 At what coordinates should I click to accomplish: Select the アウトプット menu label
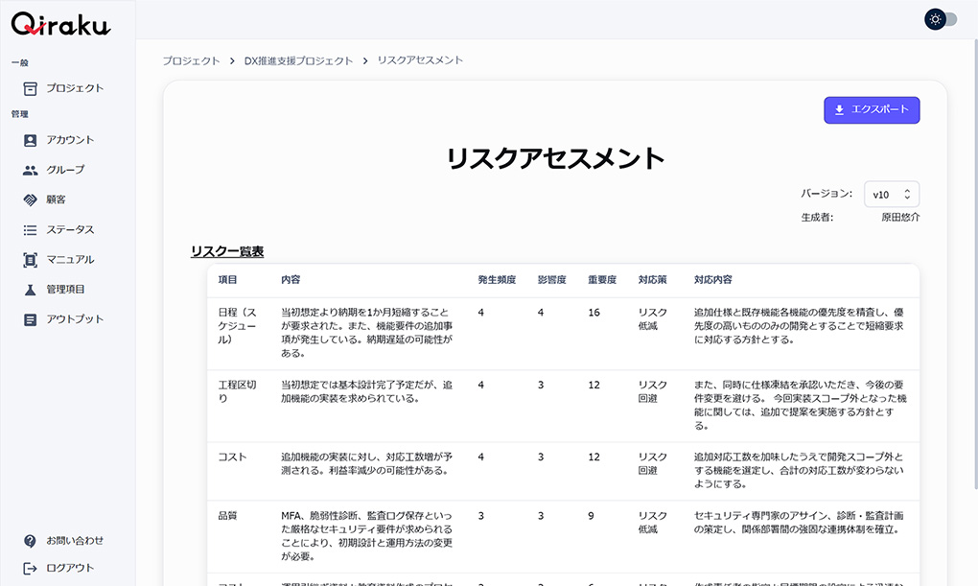click(75, 319)
